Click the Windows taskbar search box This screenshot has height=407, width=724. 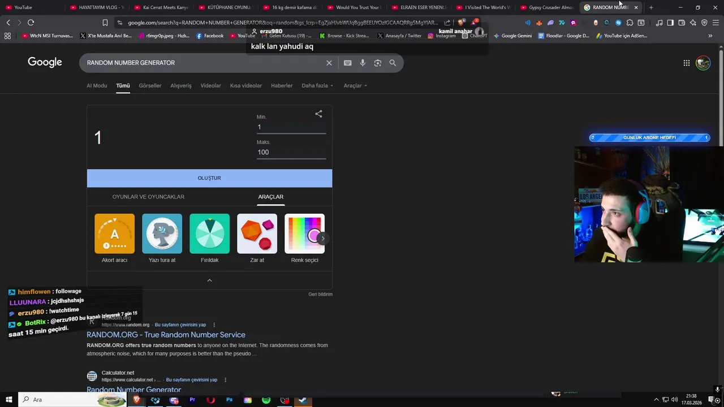74,400
